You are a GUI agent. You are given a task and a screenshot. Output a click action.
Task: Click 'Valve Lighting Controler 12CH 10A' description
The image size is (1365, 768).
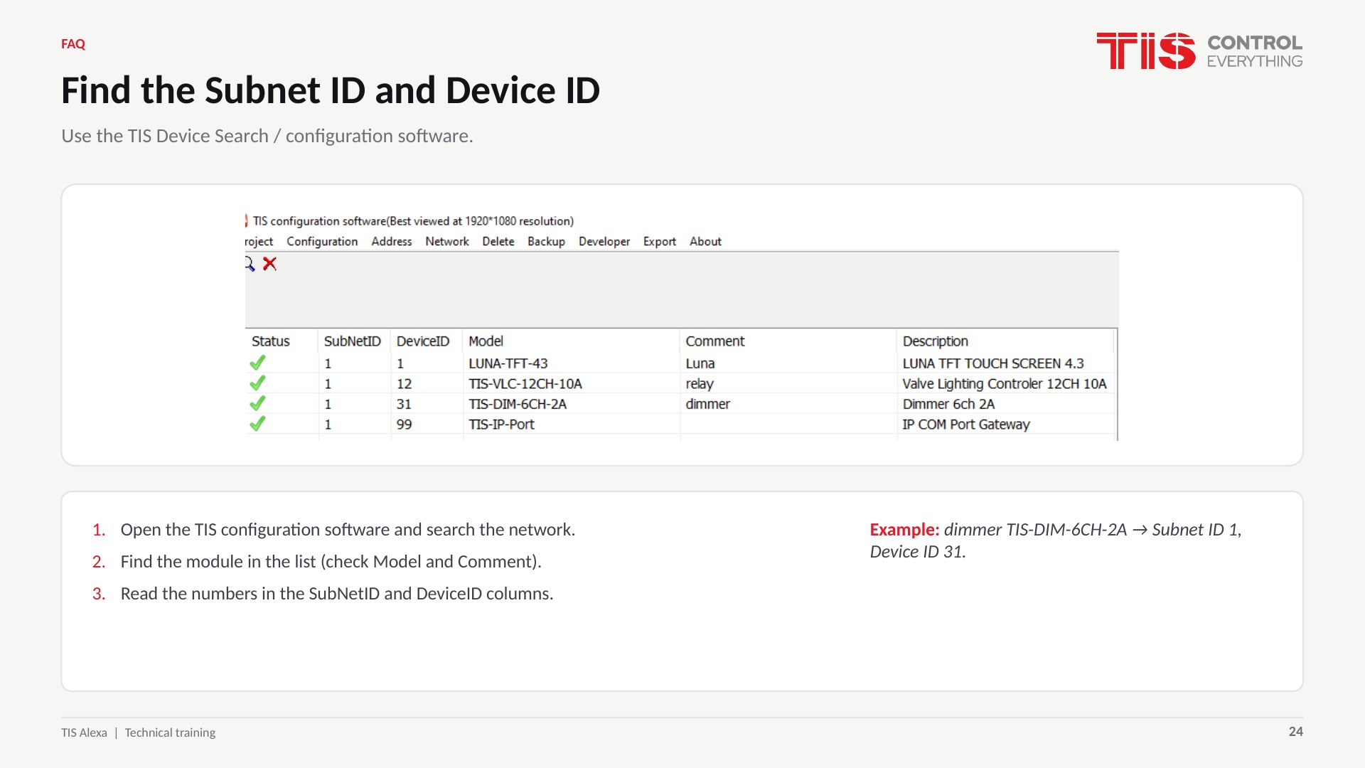pos(1005,384)
